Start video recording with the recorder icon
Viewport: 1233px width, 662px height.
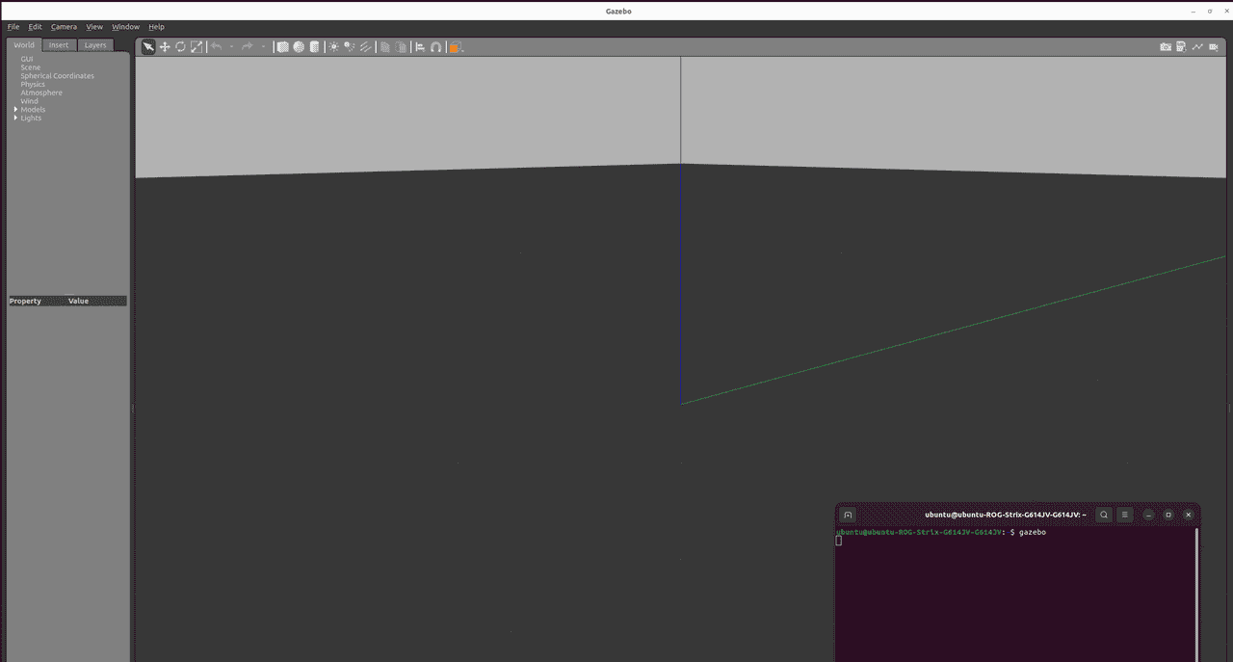coord(1213,46)
